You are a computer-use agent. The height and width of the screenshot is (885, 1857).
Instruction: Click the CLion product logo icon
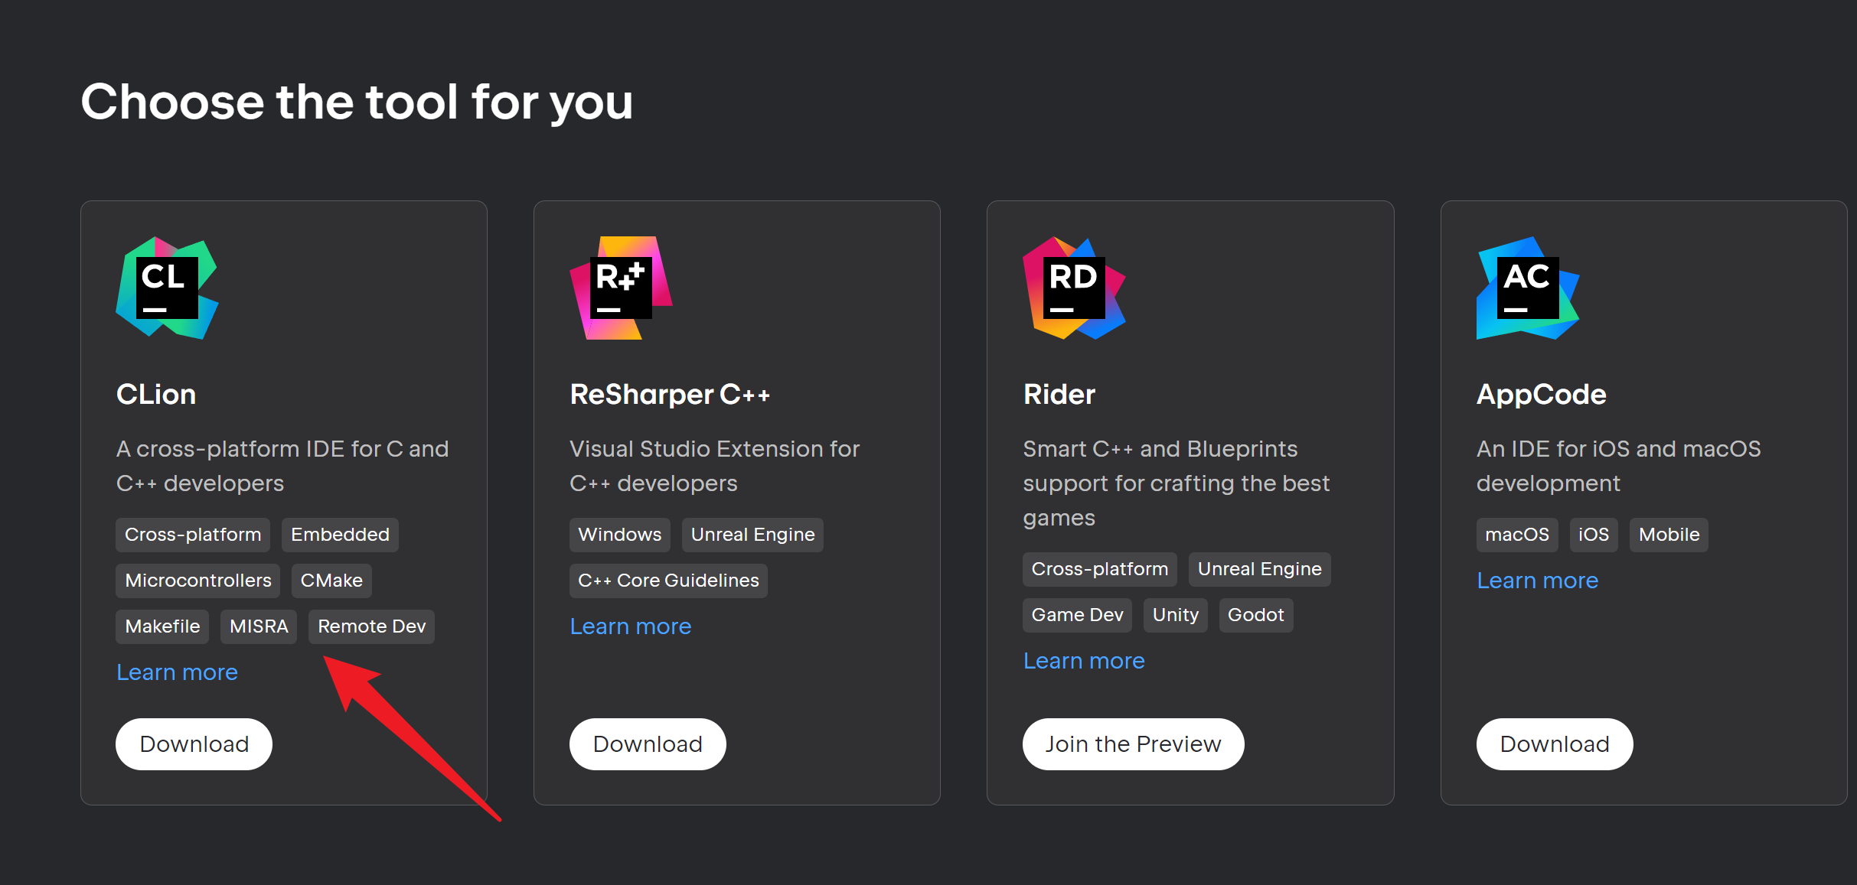pos(167,288)
